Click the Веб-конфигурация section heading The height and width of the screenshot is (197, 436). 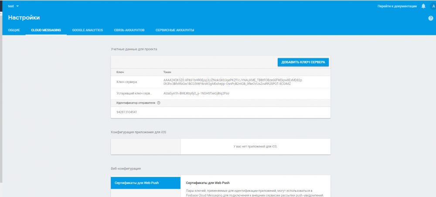coord(126,168)
